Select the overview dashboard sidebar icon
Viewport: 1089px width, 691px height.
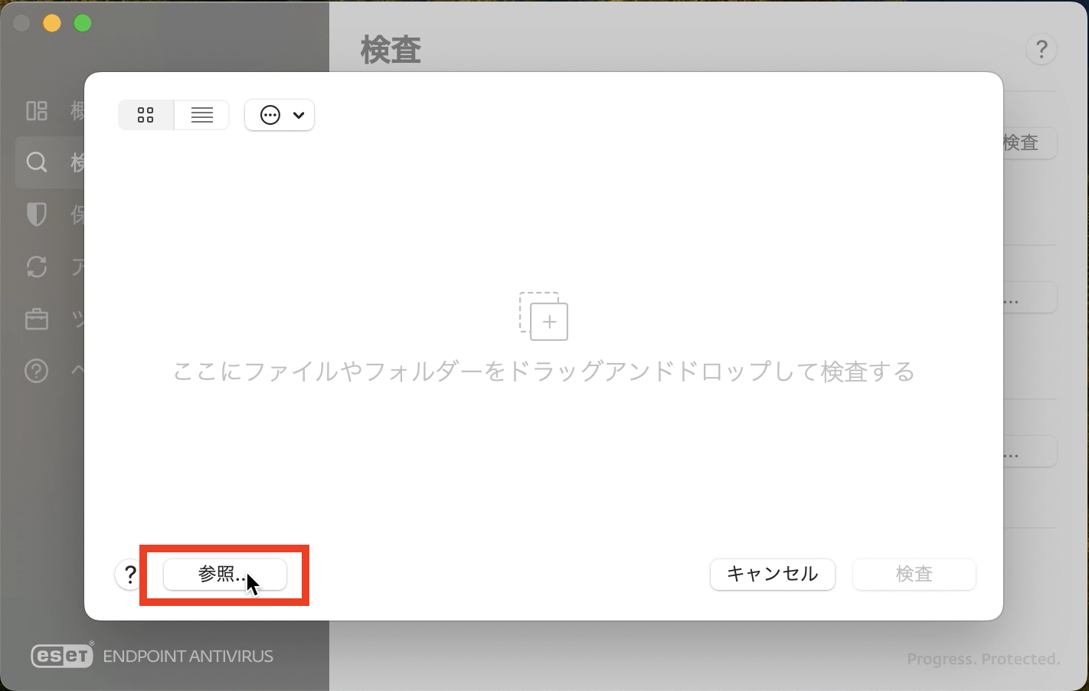click(37, 111)
